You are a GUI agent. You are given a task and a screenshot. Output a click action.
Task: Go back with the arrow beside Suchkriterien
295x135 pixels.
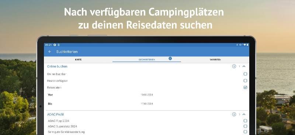click(x=50, y=52)
